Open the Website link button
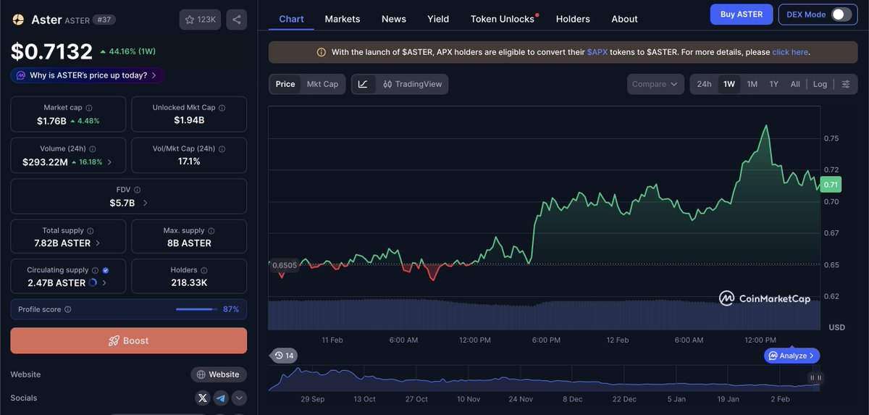The image size is (869, 415). pos(219,374)
